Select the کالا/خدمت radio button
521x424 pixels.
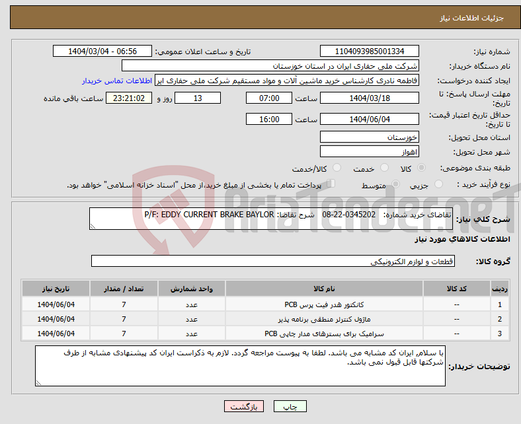tap(337, 168)
